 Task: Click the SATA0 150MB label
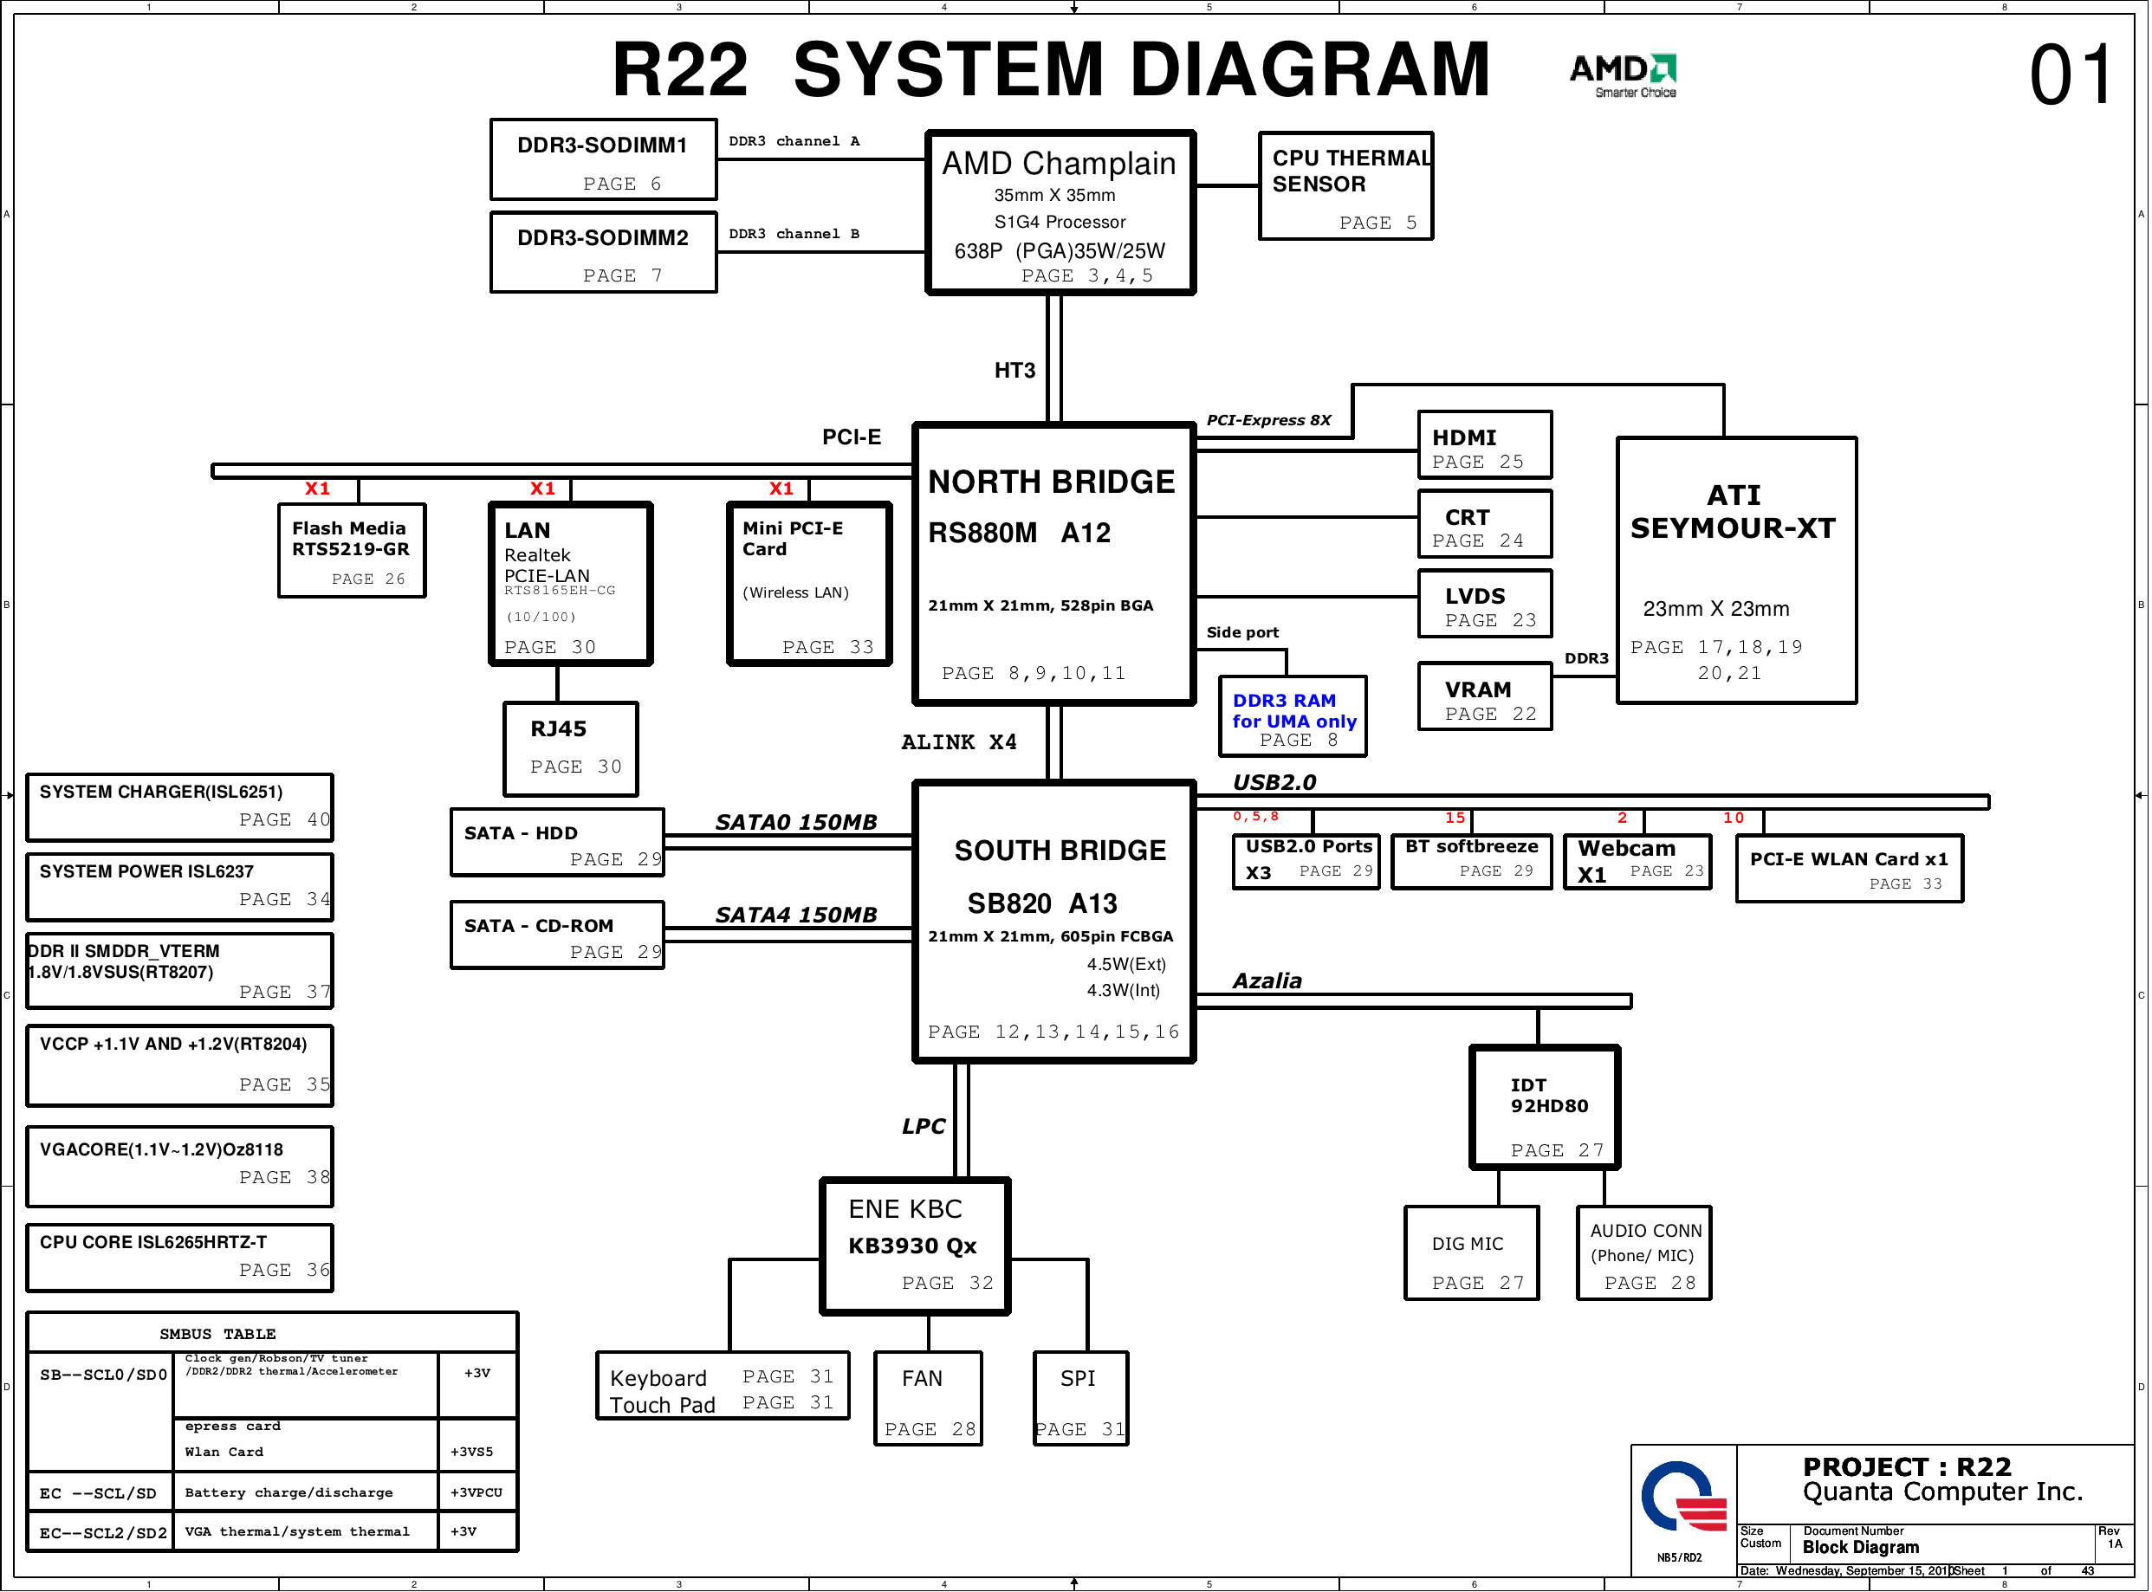pyautogui.click(x=796, y=822)
